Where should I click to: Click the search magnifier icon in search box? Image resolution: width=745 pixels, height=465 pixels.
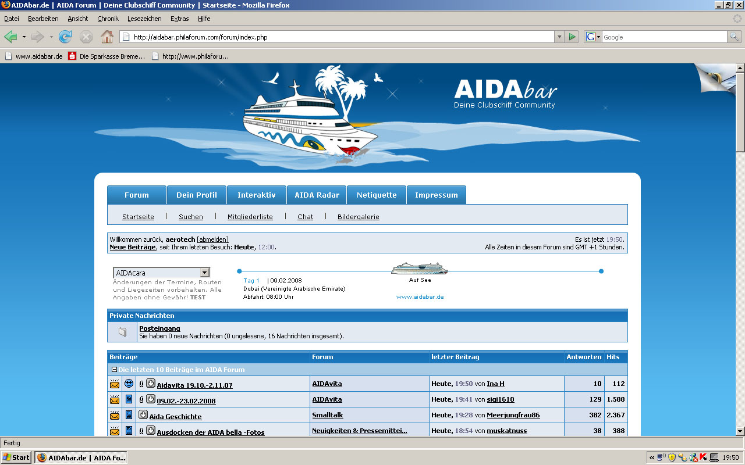(735, 37)
